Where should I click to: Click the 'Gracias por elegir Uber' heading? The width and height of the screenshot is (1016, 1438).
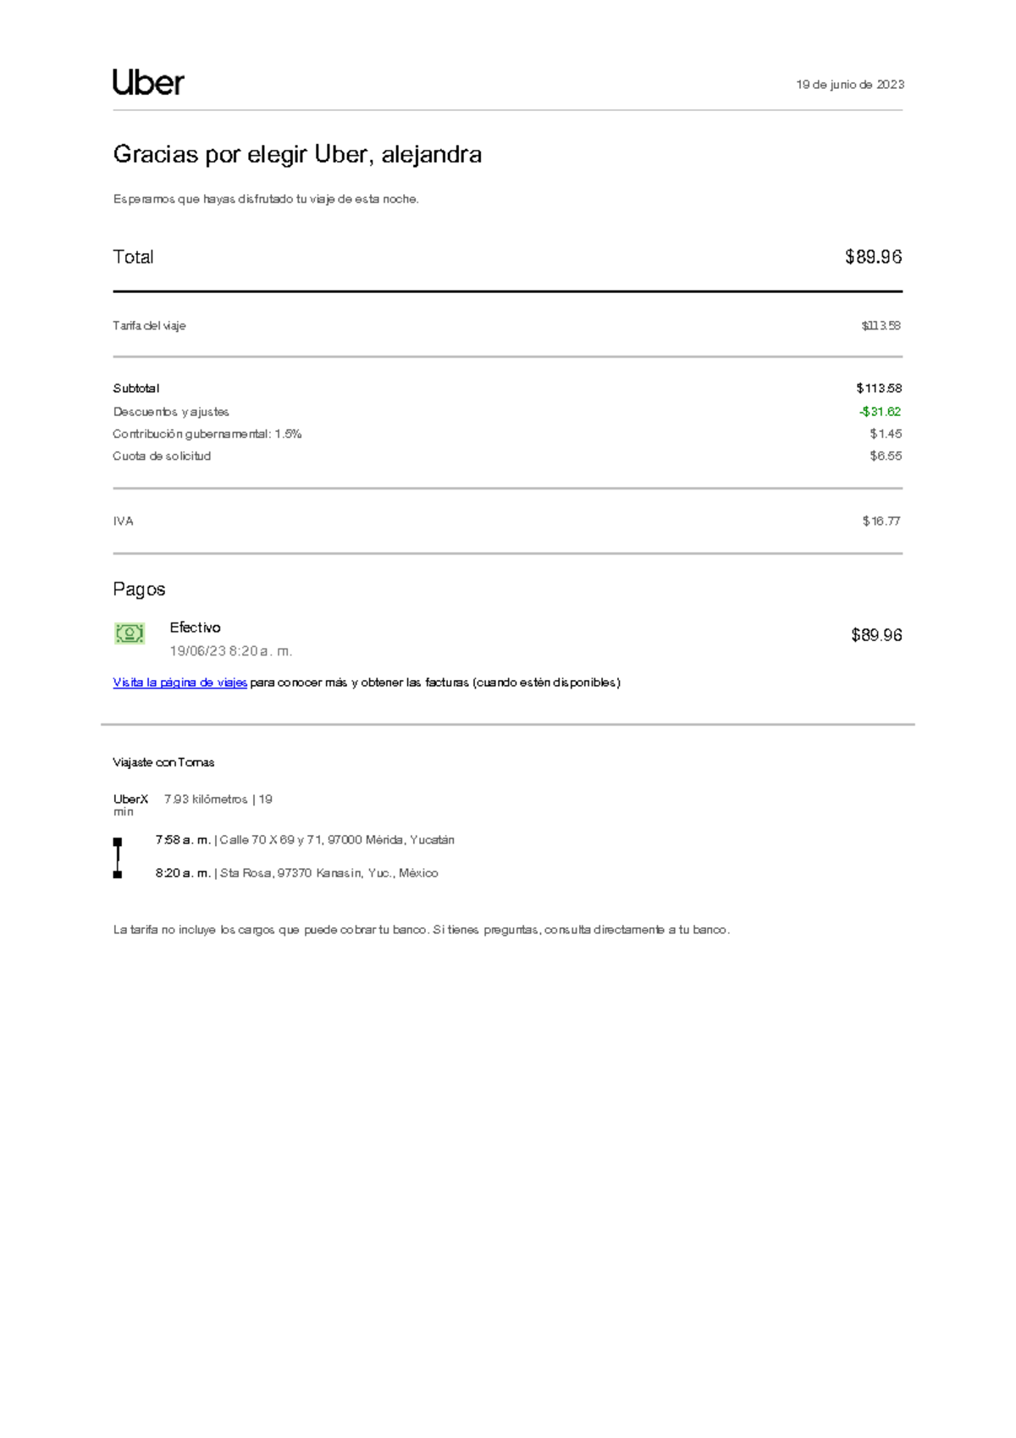297,154
